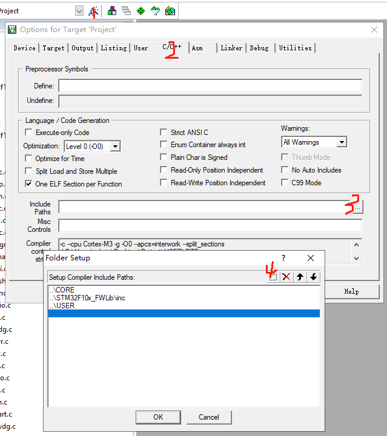The height and width of the screenshot is (436, 387).
Task: Select the ..\STM32F10x_FWLib\inc include path
Action: tap(184, 298)
